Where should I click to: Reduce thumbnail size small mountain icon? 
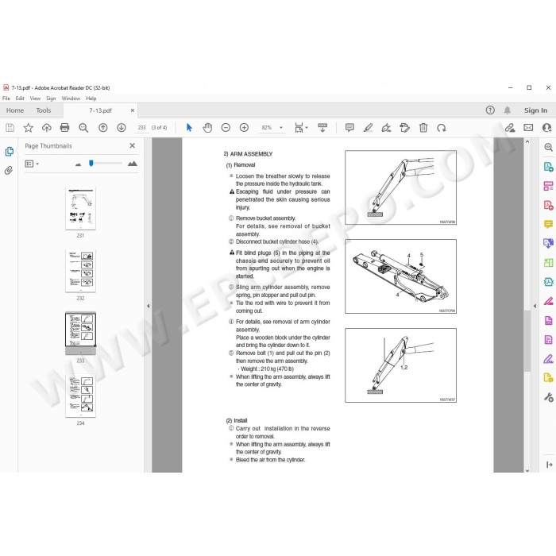click(x=79, y=164)
